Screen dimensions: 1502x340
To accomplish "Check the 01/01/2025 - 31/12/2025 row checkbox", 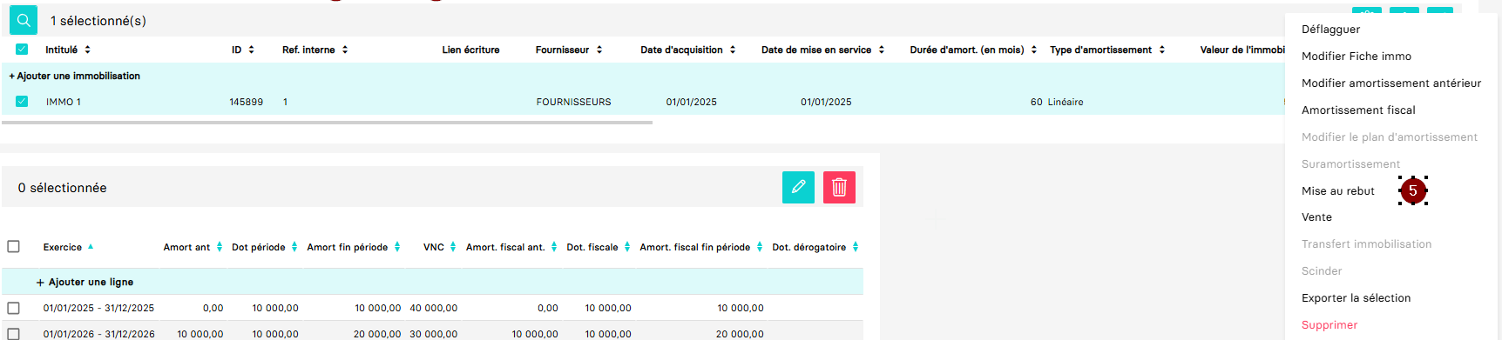I will point(13,308).
